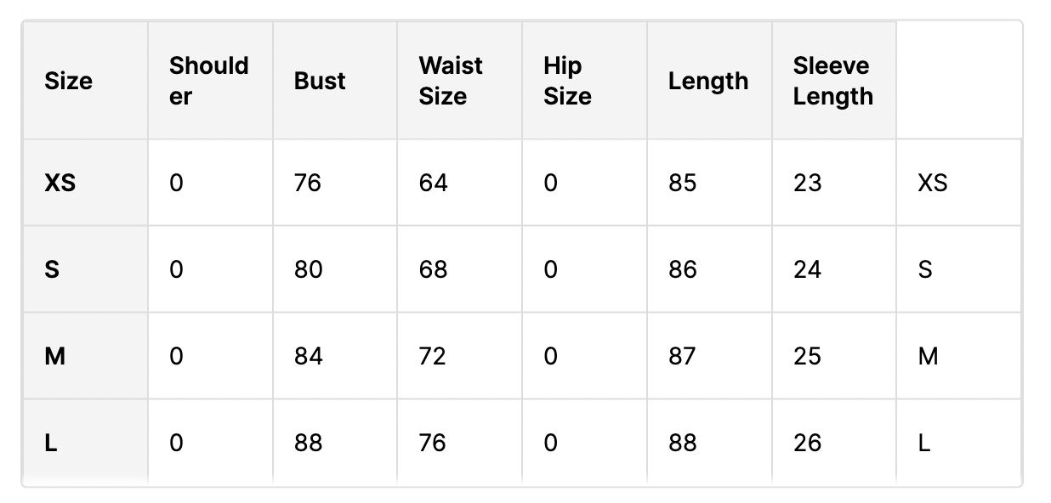Image resolution: width=1051 pixels, height=503 pixels.
Task: Click the bold L row label
Action: coord(51,443)
